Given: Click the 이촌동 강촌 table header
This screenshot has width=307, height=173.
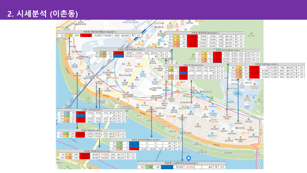Looking at the screenshot, I should [267, 64].
